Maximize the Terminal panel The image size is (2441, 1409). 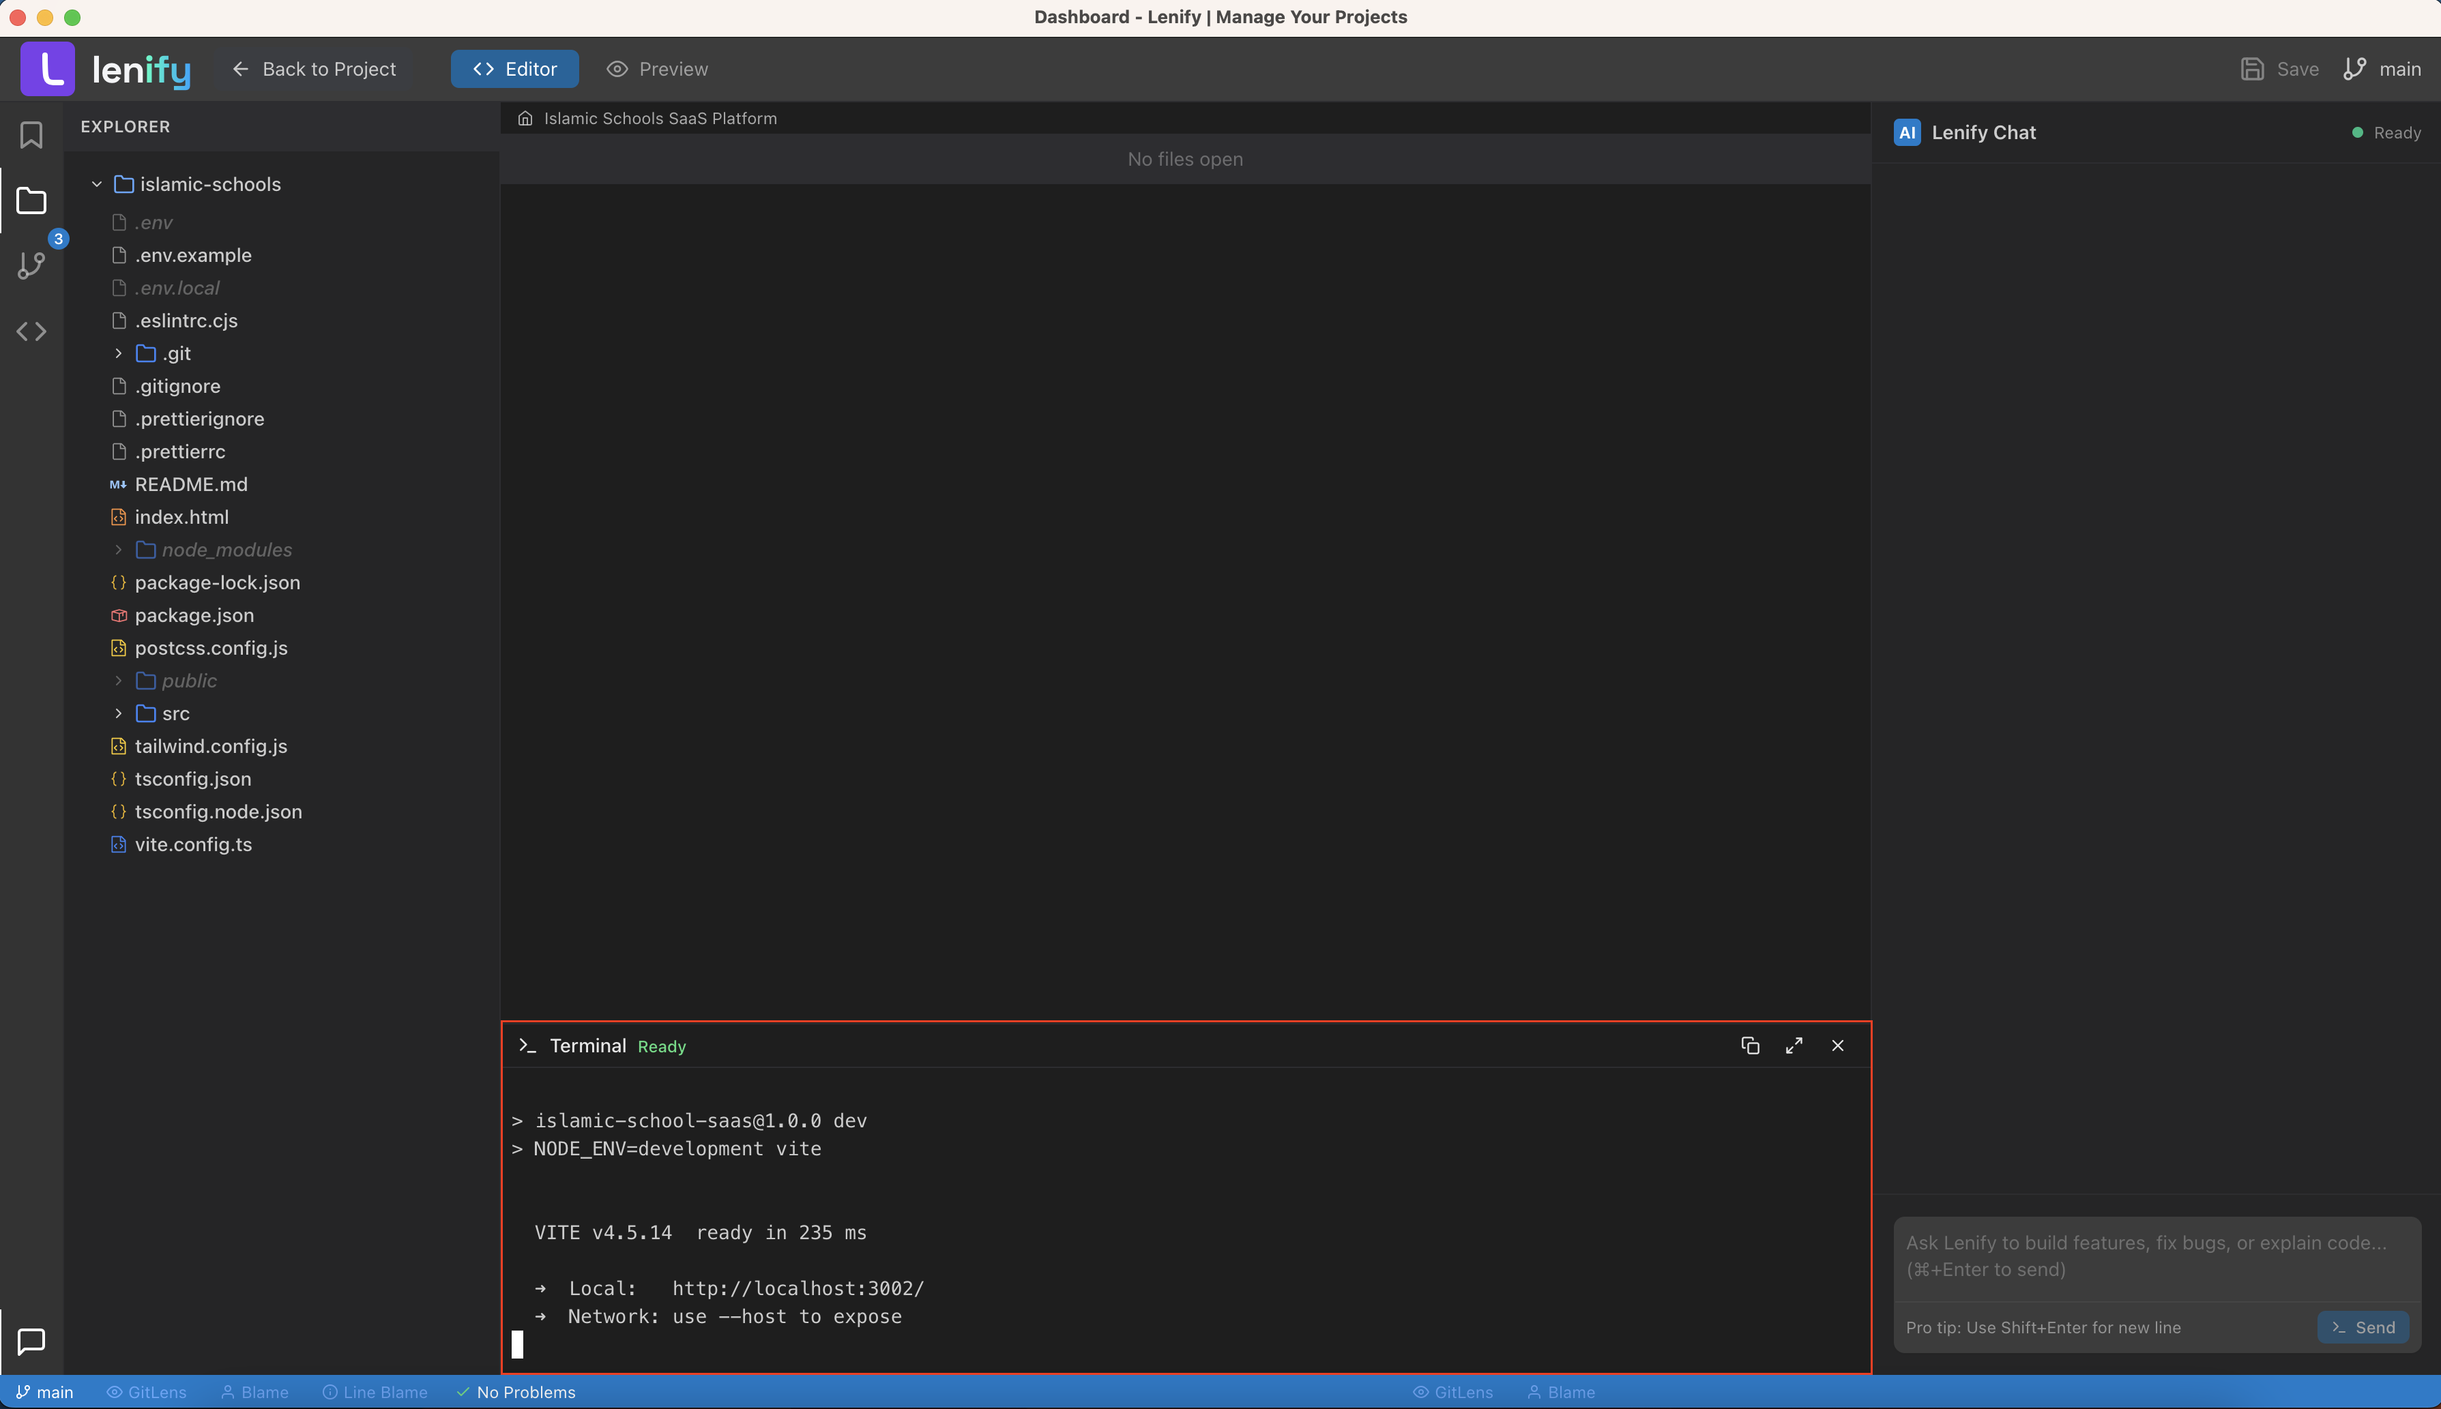click(x=1794, y=1045)
